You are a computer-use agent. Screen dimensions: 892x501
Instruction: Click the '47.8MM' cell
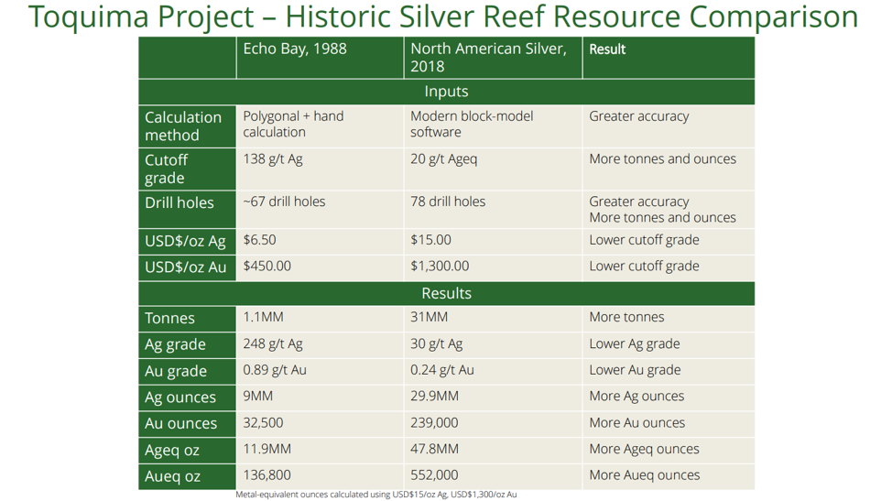[494, 451]
